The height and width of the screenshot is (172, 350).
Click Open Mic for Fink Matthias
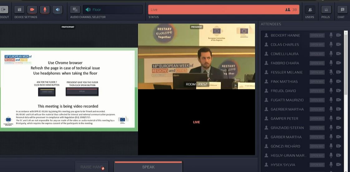(x=317, y=82)
